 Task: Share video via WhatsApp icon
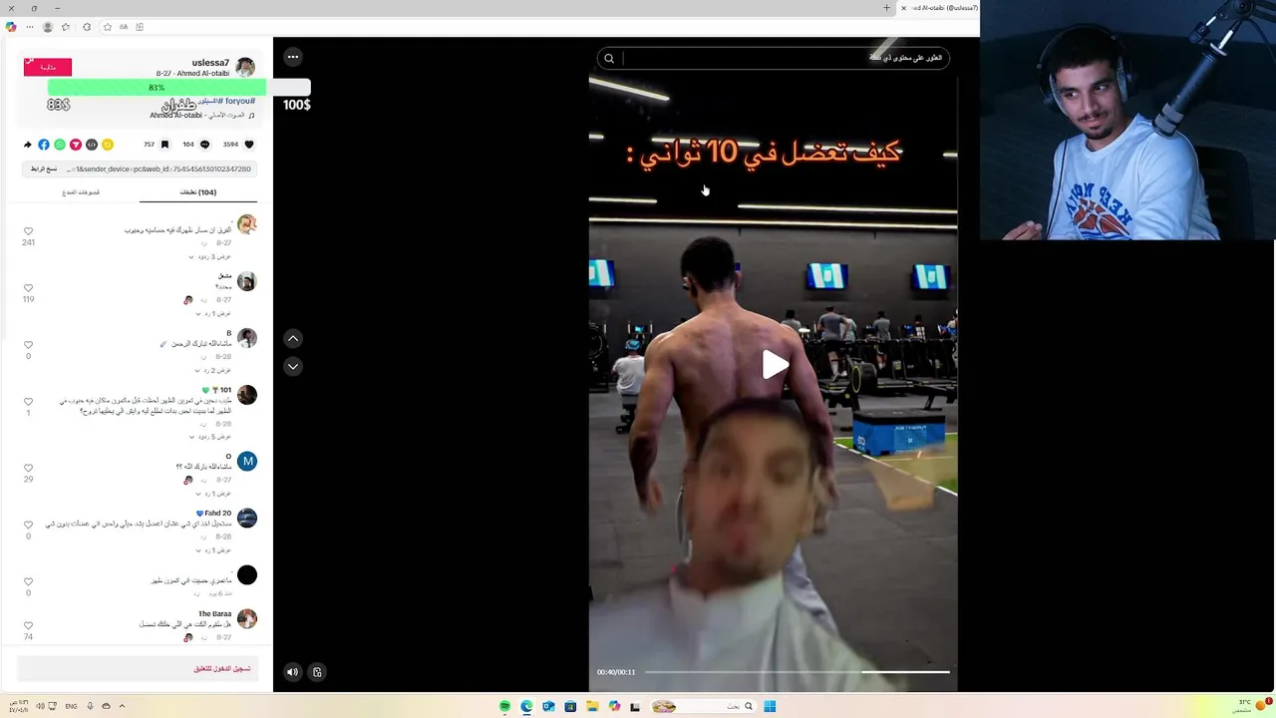point(60,145)
